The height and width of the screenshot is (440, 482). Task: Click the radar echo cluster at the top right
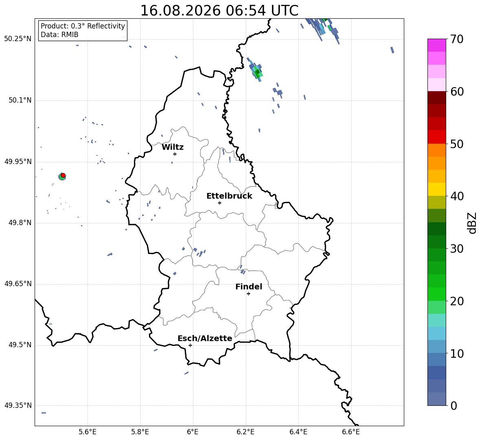click(321, 29)
